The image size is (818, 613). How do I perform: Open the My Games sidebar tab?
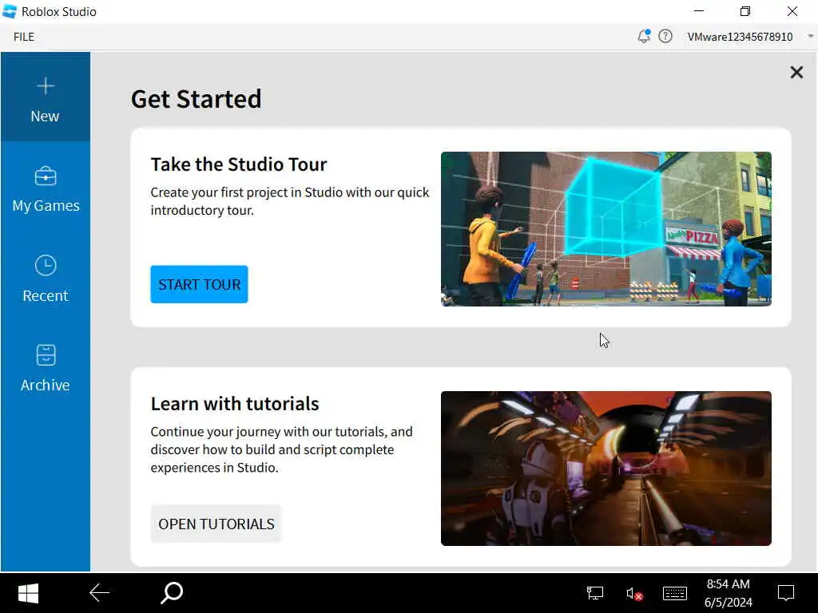[46, 188]
